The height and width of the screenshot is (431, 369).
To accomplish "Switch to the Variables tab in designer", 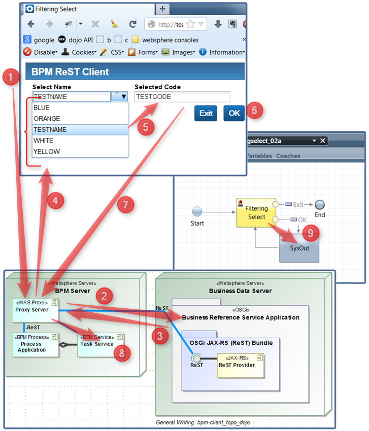I will 259,156.
